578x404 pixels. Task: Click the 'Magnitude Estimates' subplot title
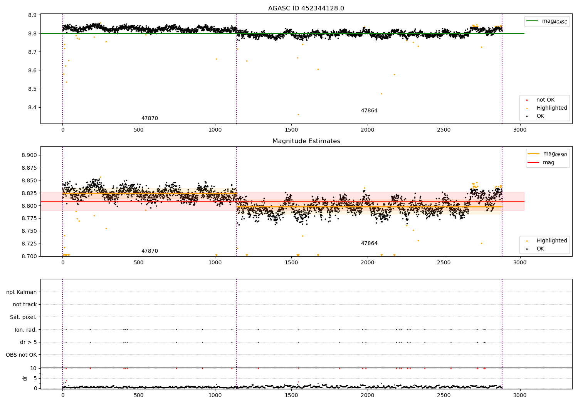(306, 141)
